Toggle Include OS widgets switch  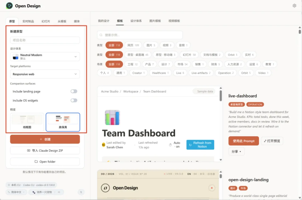click(74, 100)
